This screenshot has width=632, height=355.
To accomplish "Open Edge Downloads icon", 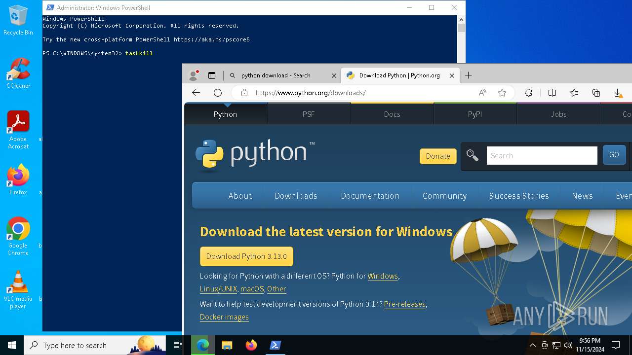I will tap(618, 93).
